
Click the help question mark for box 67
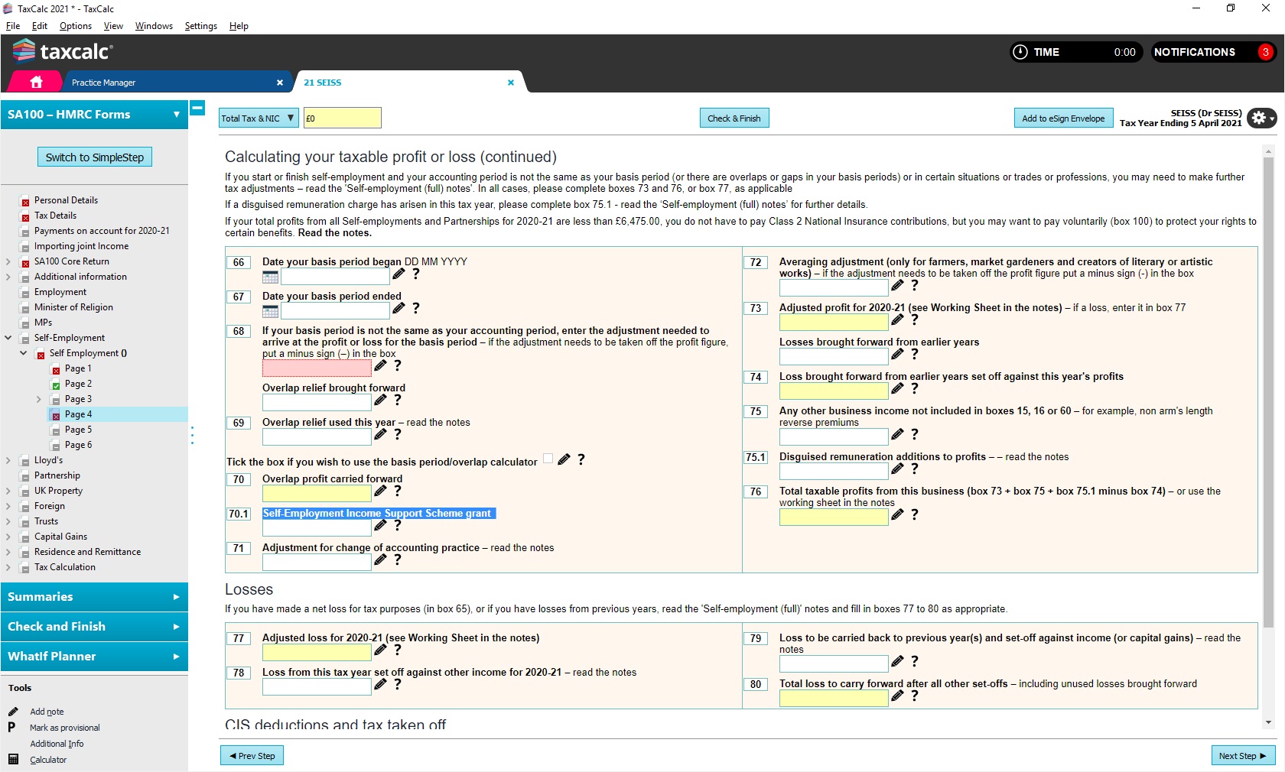click(416, 308)
